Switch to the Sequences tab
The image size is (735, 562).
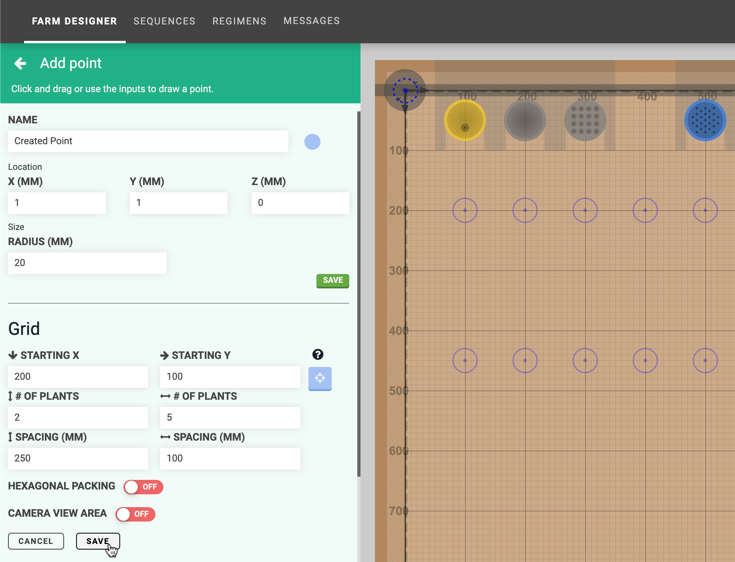164,21
